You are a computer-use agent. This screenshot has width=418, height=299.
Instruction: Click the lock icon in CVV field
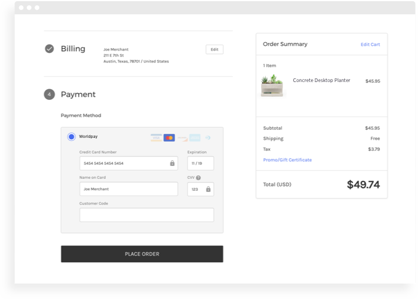(208, 189)
